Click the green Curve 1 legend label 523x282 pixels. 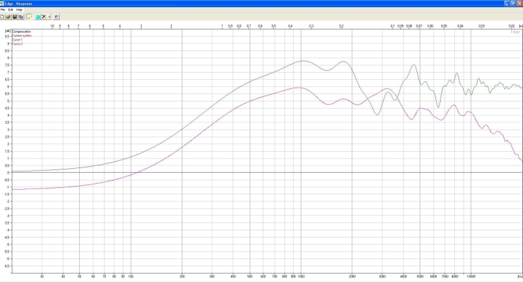point(18,40)
